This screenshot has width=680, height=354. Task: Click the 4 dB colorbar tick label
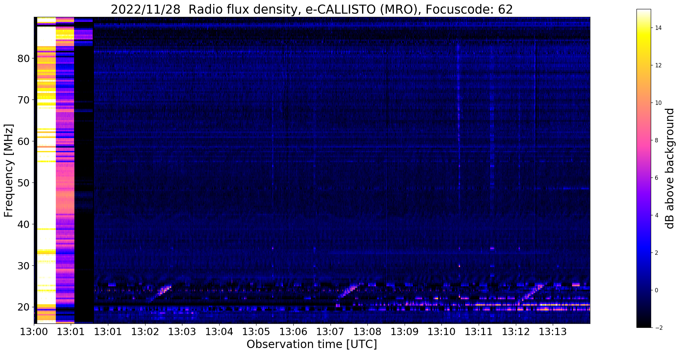click(x=656, y=215)
